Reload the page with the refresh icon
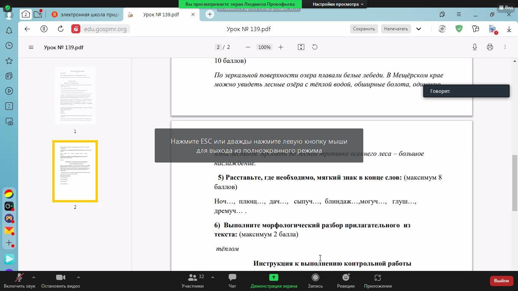Viewport: 518px width, 291px height. tap(61, 29)
